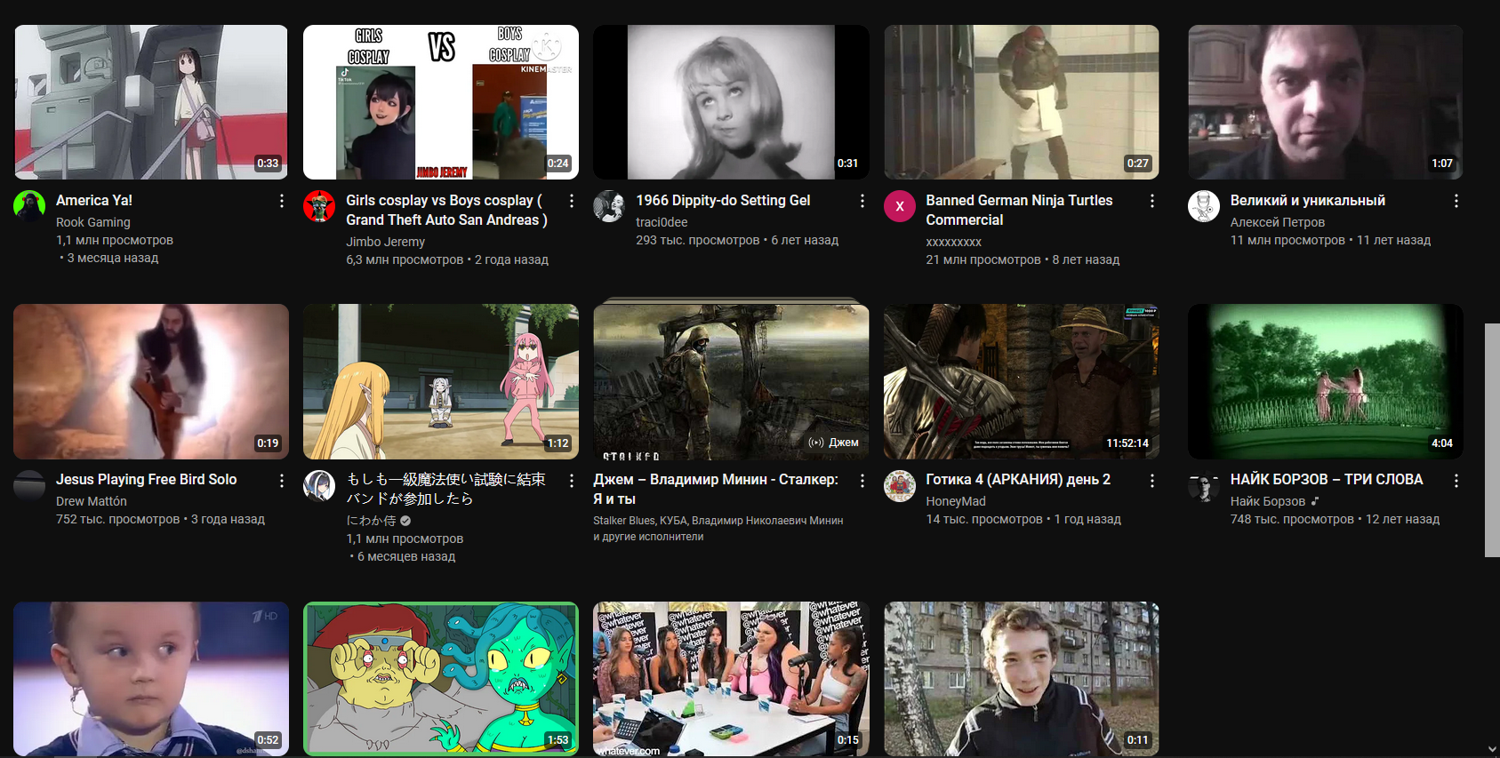Open more options for НАЙК БОРЗОВ ТРИ СЛОВА
1500x758 pixels.
point(1456,481)
